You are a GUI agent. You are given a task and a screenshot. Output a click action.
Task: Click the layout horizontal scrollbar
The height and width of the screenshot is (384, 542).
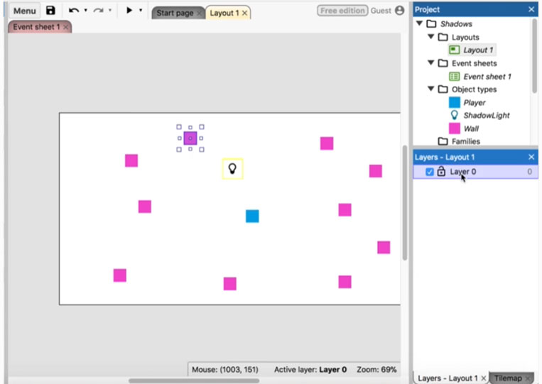(x=194, y=380)
